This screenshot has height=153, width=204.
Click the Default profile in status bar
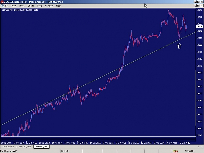pos(65,151)
